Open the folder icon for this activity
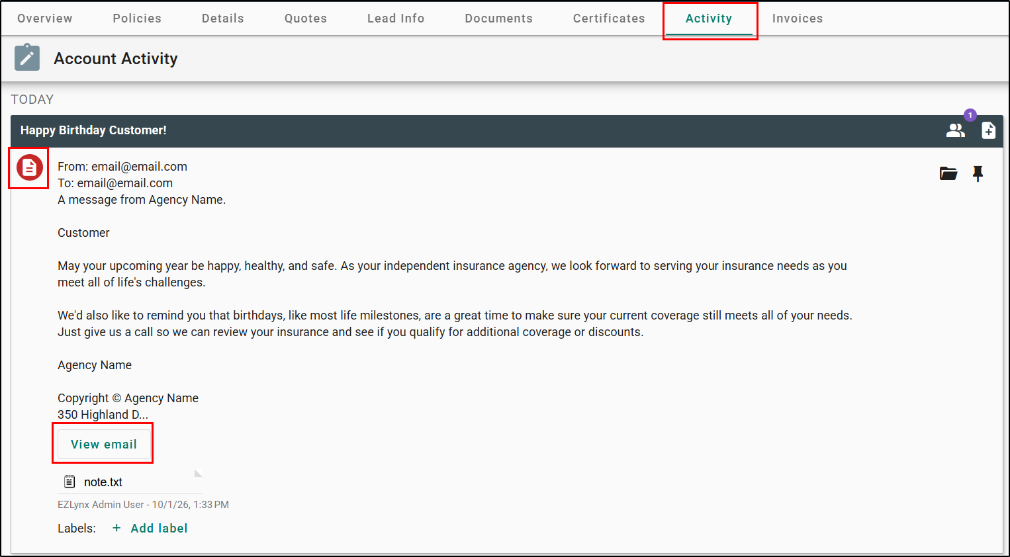Image resolution: width=1010 pixels, height=557 pixels. 948,174
